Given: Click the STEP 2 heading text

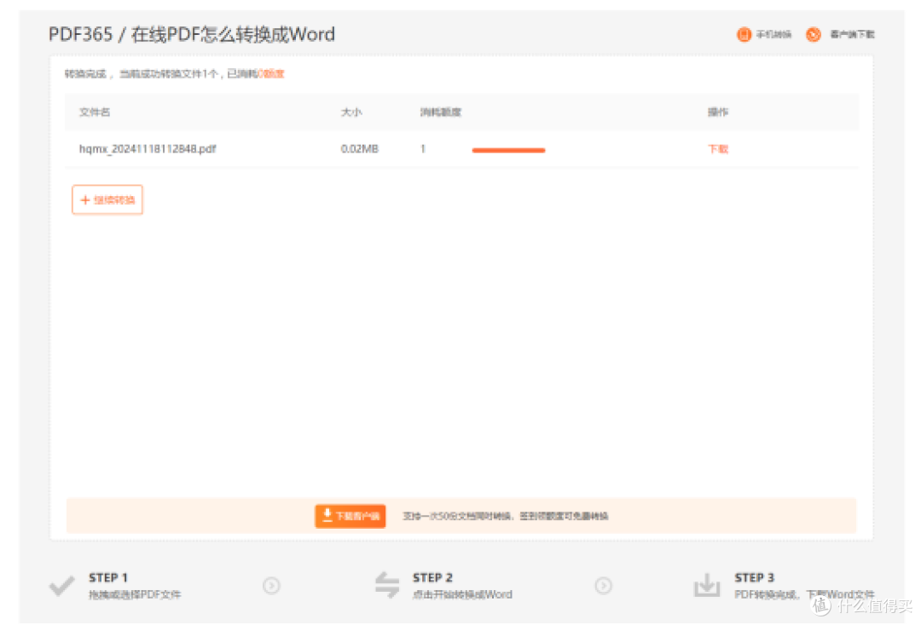Looking at the screenshot, I should point(432,578).
